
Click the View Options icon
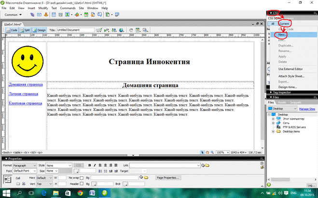138,30
